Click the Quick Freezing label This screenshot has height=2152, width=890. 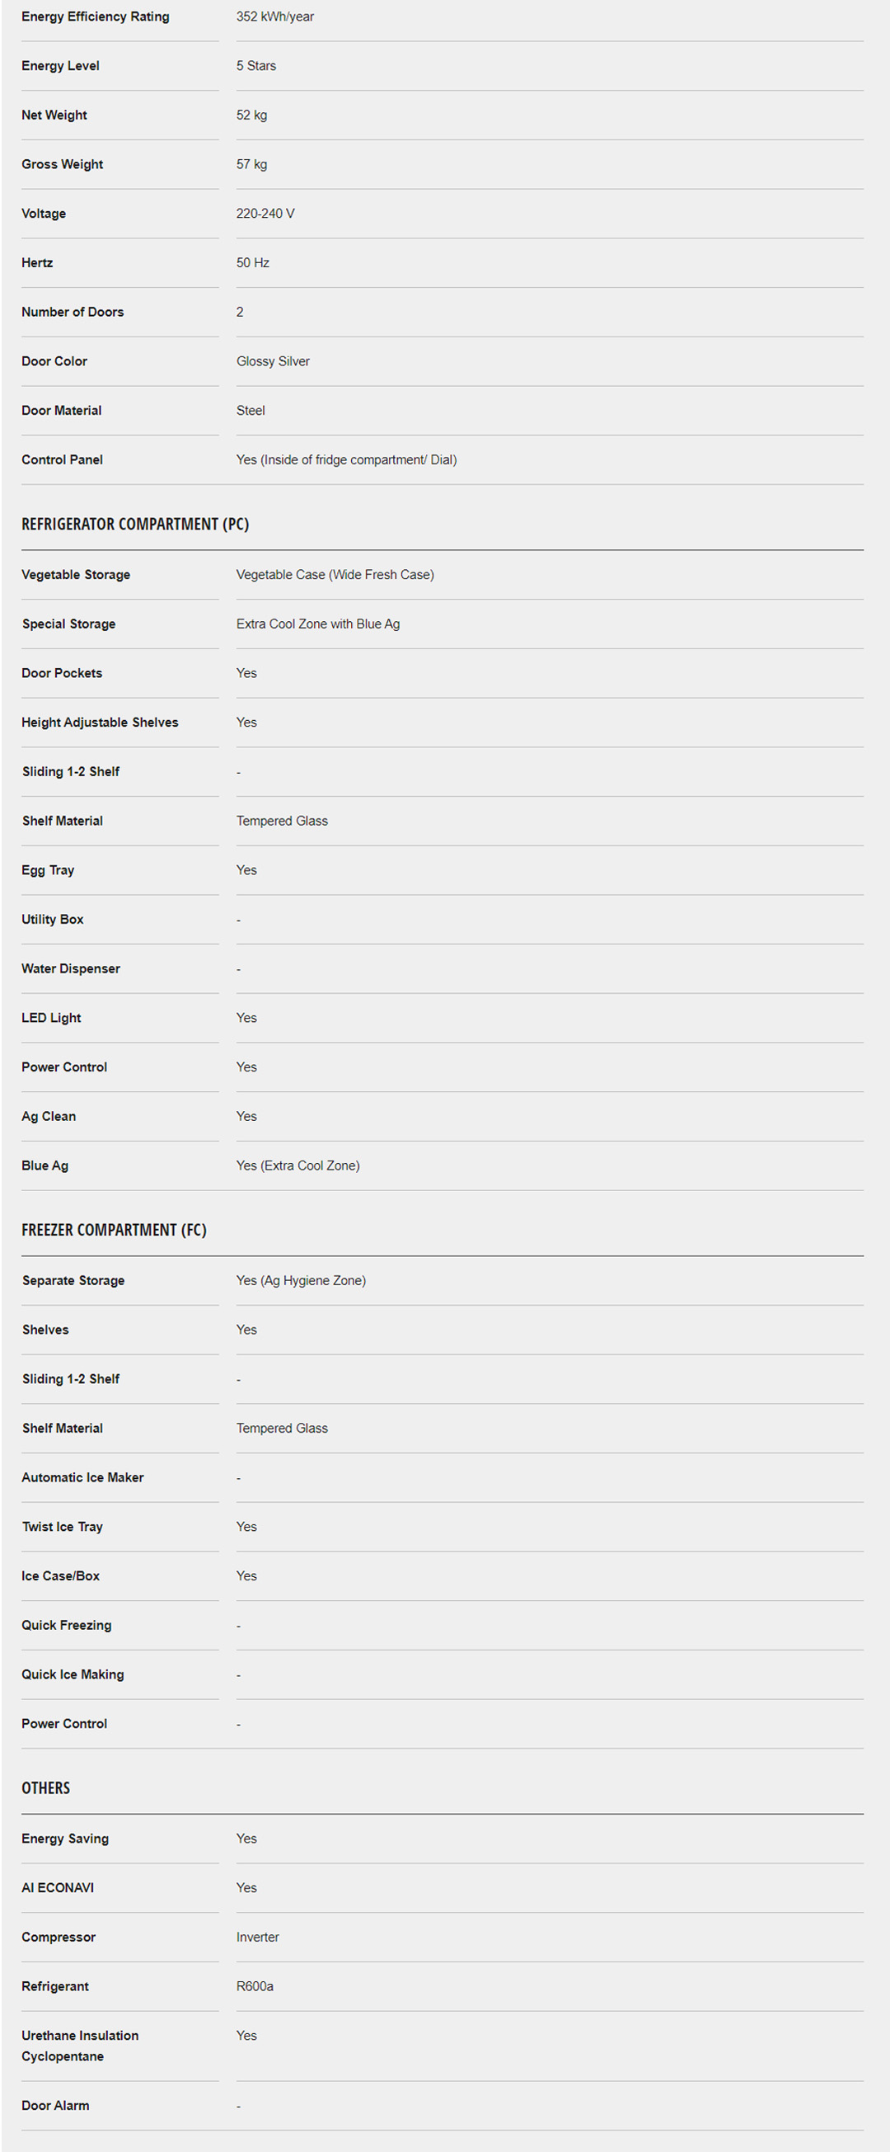click(x=67, y=1626)
